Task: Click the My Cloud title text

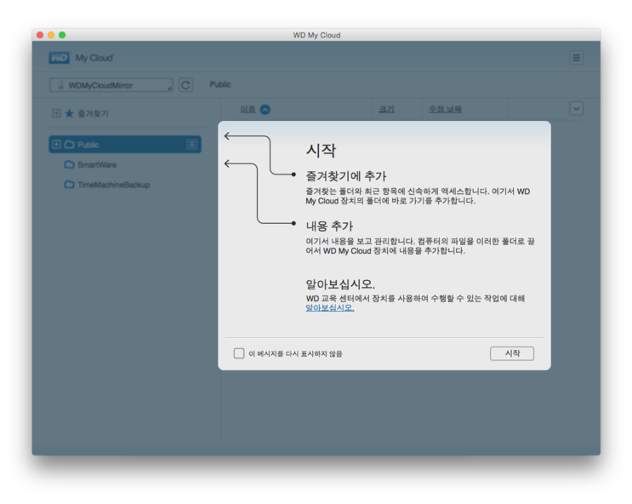Action: point(94,58)
